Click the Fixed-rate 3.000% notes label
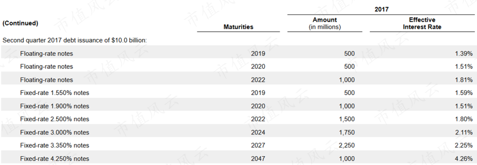The height and width of the screenshot is (165, 477). [x=55, y=132]
